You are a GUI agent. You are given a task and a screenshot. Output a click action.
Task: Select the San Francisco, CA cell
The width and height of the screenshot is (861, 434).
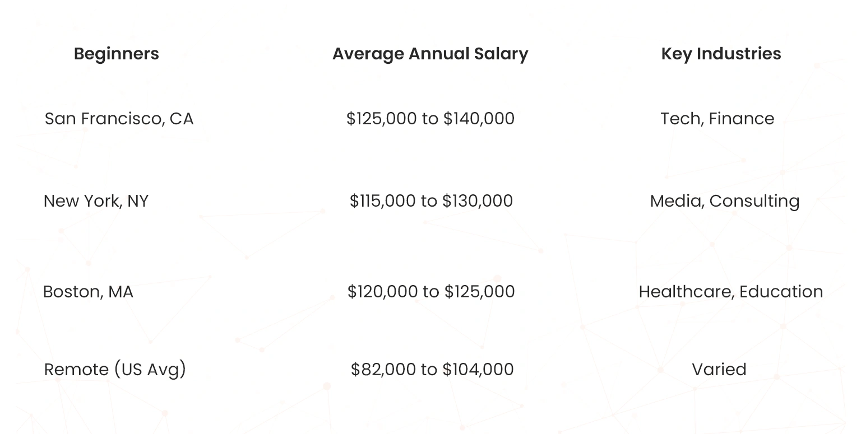click(x=119, y=119)
